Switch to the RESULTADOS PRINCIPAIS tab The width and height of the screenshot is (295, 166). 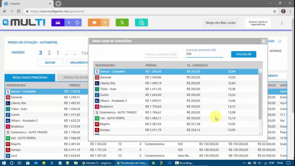(30, 78)
